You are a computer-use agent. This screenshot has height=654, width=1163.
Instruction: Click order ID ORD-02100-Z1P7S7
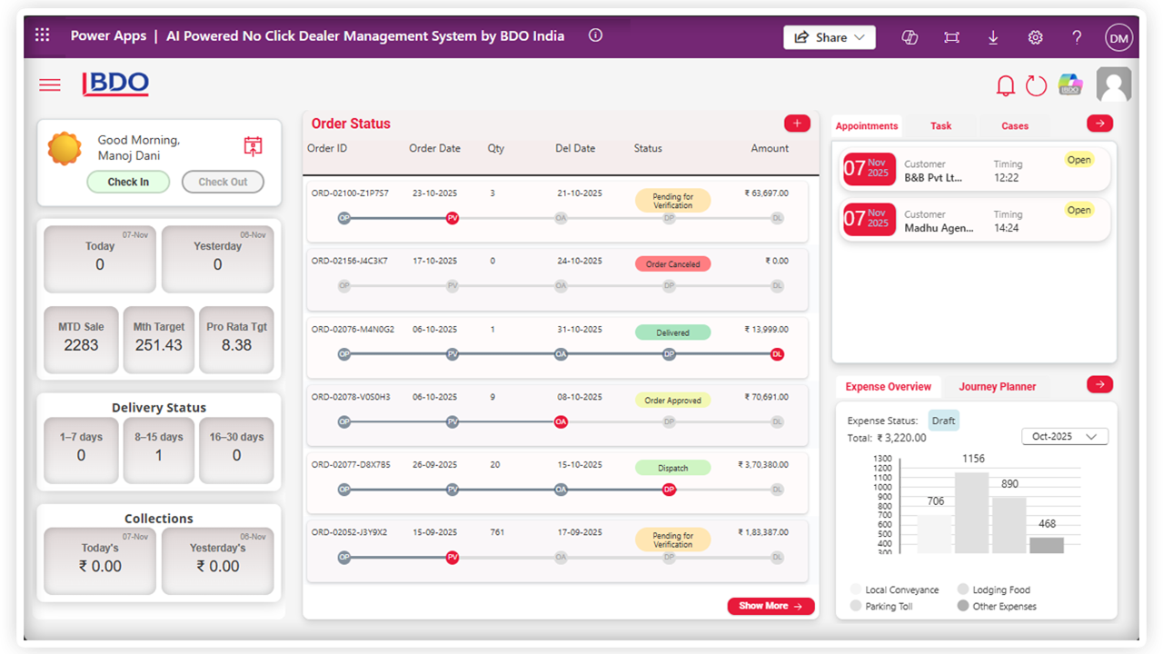(x=350, y=193)
